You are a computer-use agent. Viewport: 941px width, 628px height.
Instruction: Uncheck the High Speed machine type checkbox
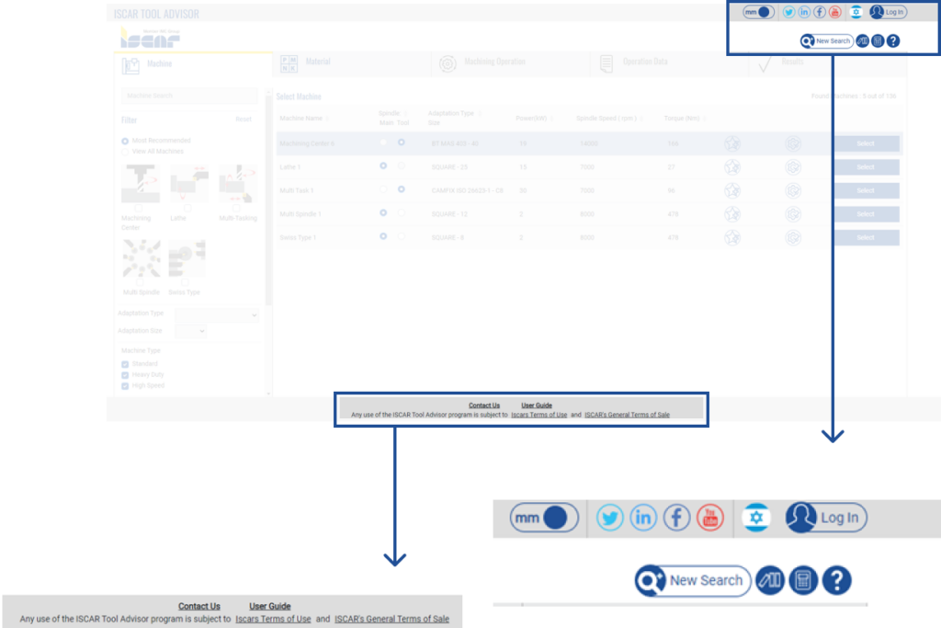(125, 386)
